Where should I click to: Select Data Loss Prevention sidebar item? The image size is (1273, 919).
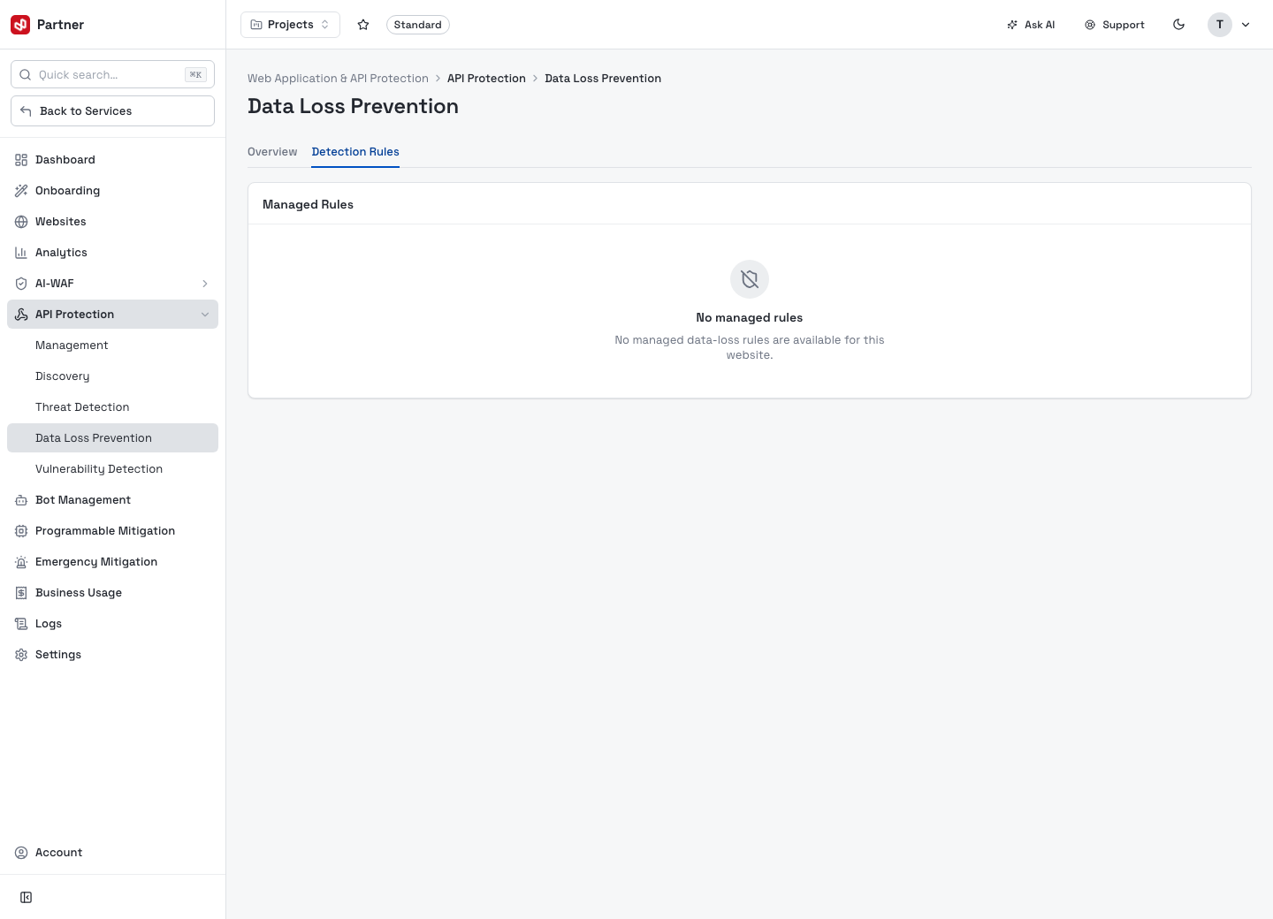pyautogui.click(x=112, y=438)
